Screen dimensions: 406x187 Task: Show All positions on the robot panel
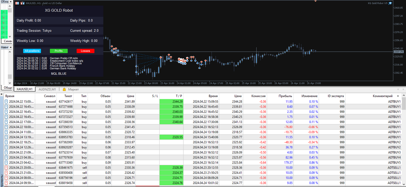pyautogui.click(x=32, y=51)
